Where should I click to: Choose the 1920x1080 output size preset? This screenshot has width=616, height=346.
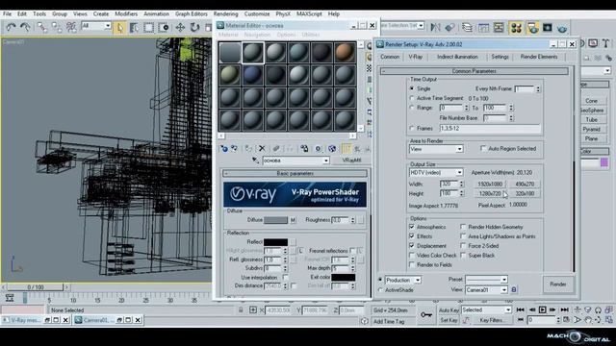point(490,184)
